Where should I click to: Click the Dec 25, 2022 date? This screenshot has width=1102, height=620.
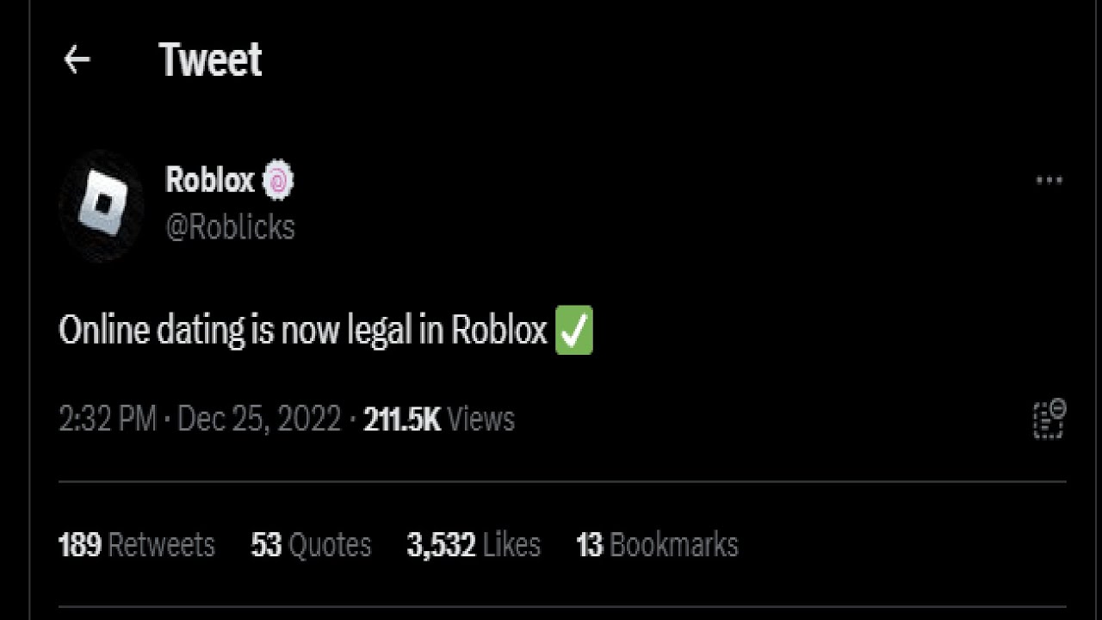(259, 419)
